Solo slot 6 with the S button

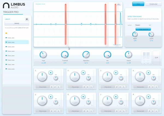pyautogui.click(x=91, y=111)
